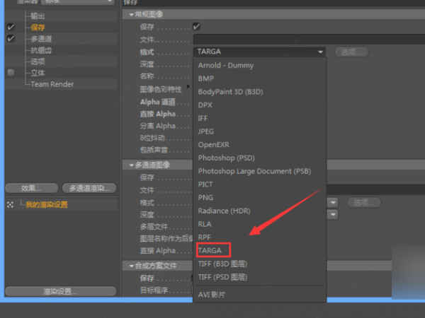Enable the 立体 checkbox in left tree
Viewport: 425px width, 318px height.
click(x=11, y=72)
